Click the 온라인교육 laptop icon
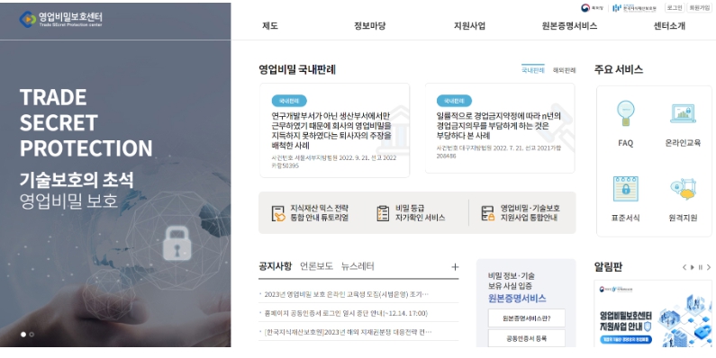716x358 pixels. point(683,113)
